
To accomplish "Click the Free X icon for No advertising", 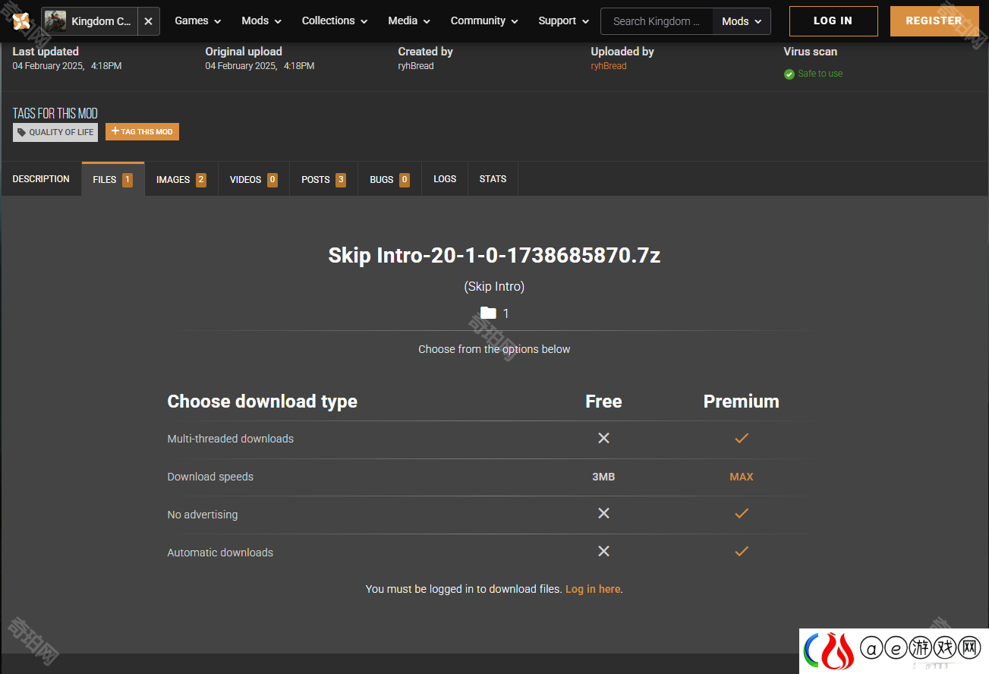I will [603, 514].
